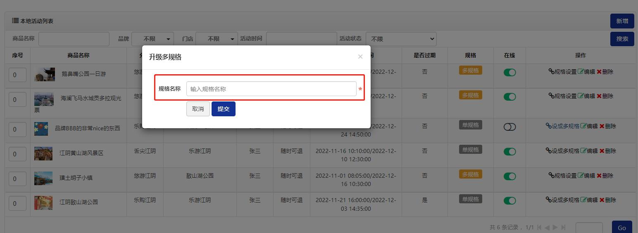Click the page number input beside Go

[589, 228]
